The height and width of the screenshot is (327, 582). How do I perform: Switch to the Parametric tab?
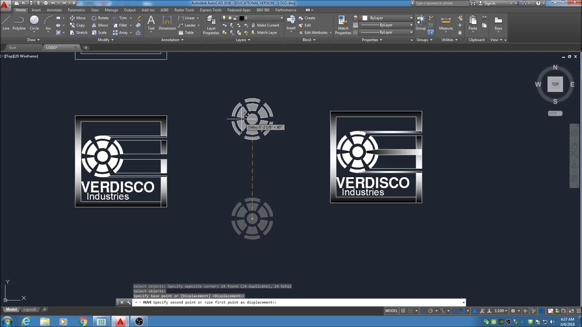[76, 10]
